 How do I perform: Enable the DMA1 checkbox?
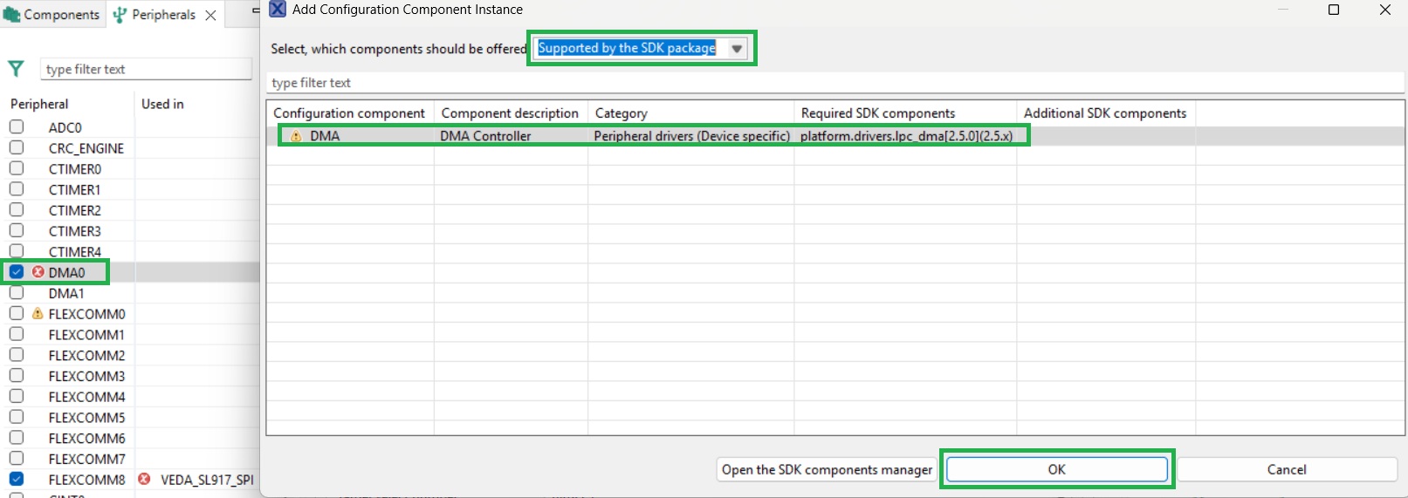[x=17, y=292]
